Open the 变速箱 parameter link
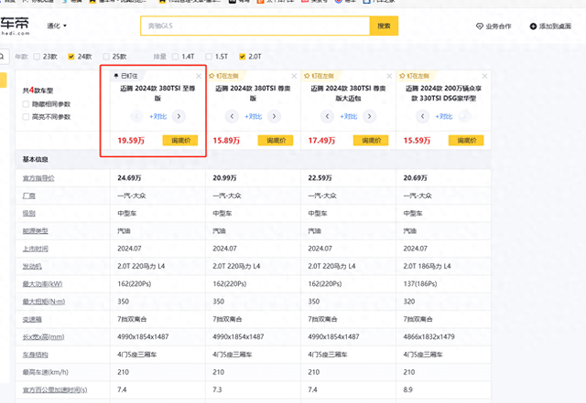 coord(32,320)
